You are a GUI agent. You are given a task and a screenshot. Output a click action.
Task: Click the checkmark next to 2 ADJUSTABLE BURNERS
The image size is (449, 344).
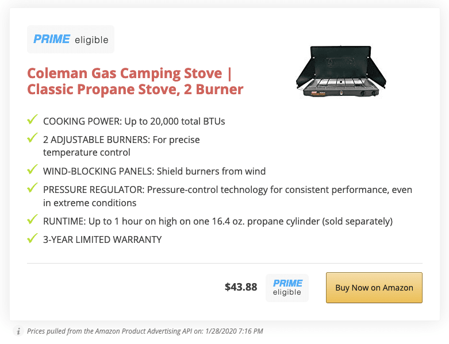[32, 138]
